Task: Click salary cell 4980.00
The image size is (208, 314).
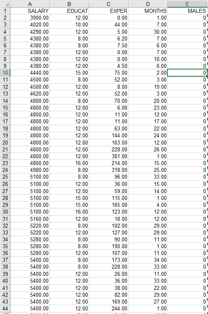Action: point(30,170)
